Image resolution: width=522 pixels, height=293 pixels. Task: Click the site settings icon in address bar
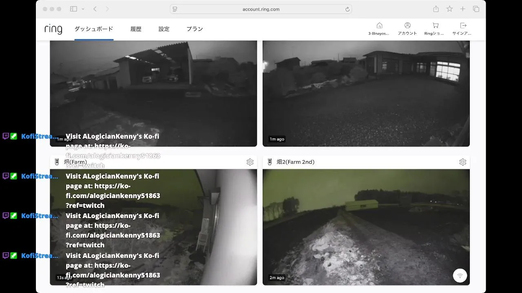tap(175, 9)
